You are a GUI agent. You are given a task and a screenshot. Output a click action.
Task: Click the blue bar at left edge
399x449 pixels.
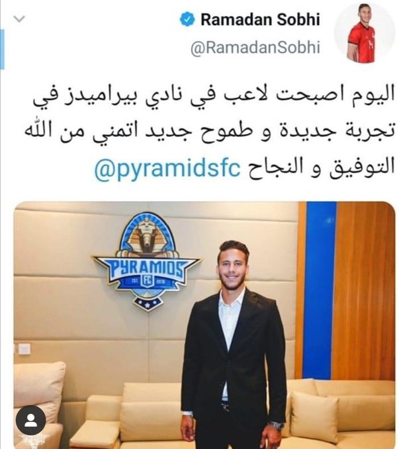point(2,49)
